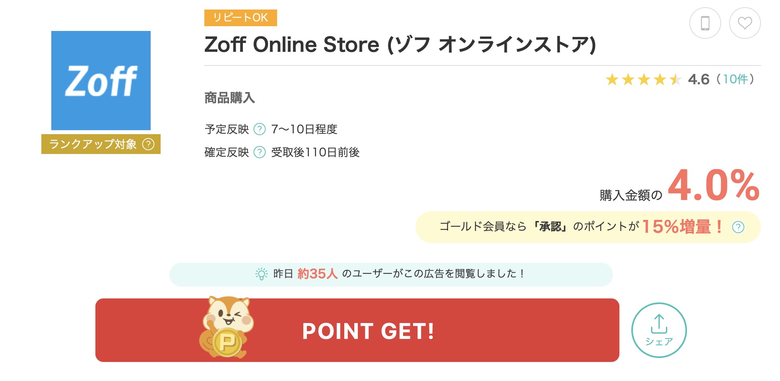Click the リピートOK tag
Image resolution: width=780 pixels, height=381 pixels.
(x=241, y=18)
